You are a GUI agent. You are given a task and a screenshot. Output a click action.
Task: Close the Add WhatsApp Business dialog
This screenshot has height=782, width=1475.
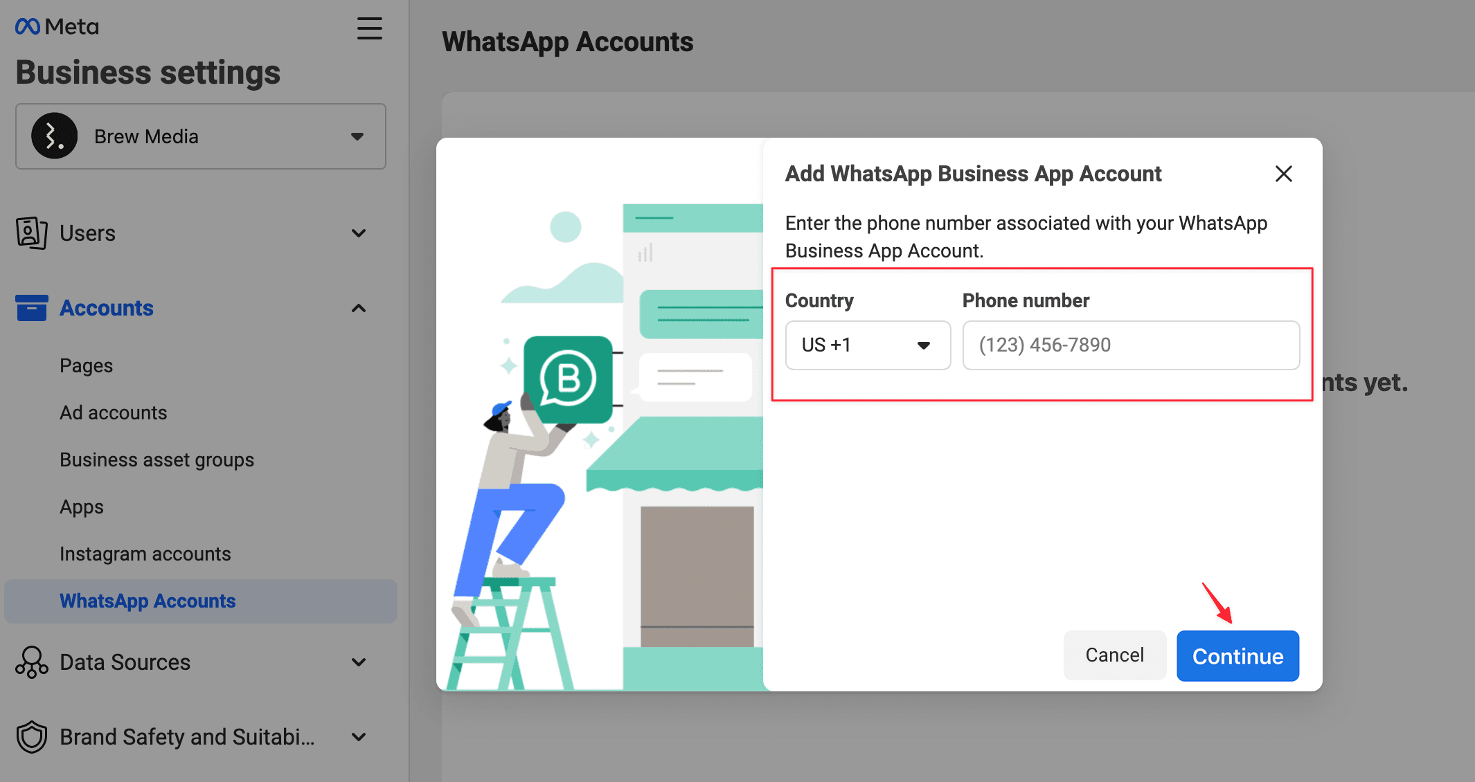(x=1283, y=174)
